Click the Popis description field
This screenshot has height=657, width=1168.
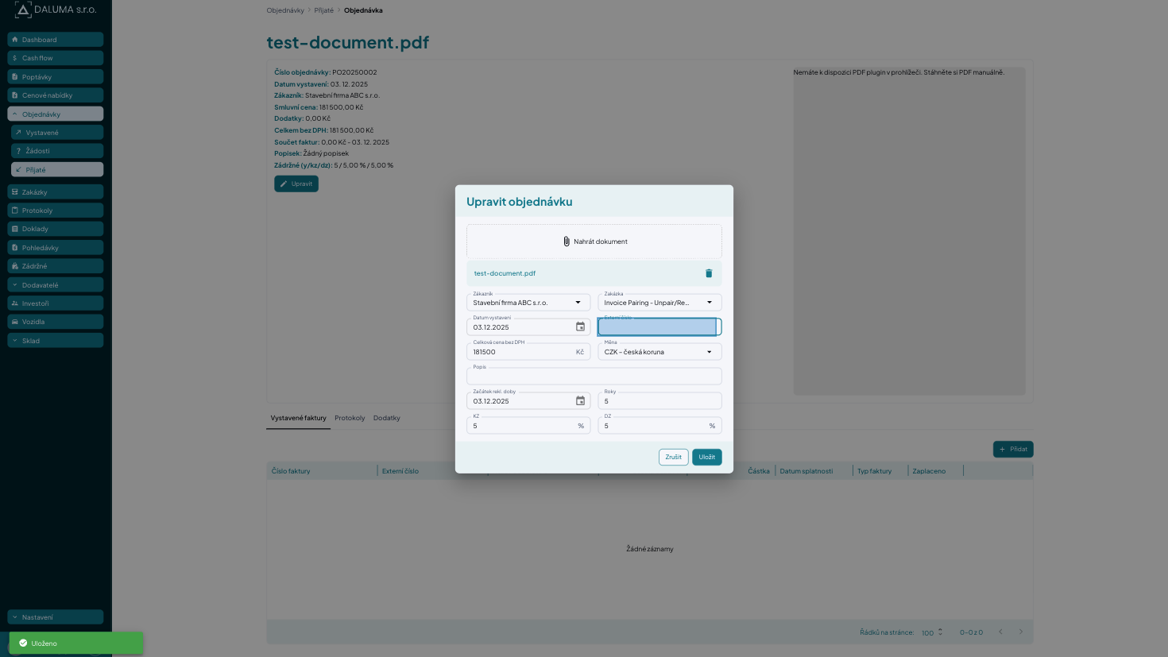point(594,377)
